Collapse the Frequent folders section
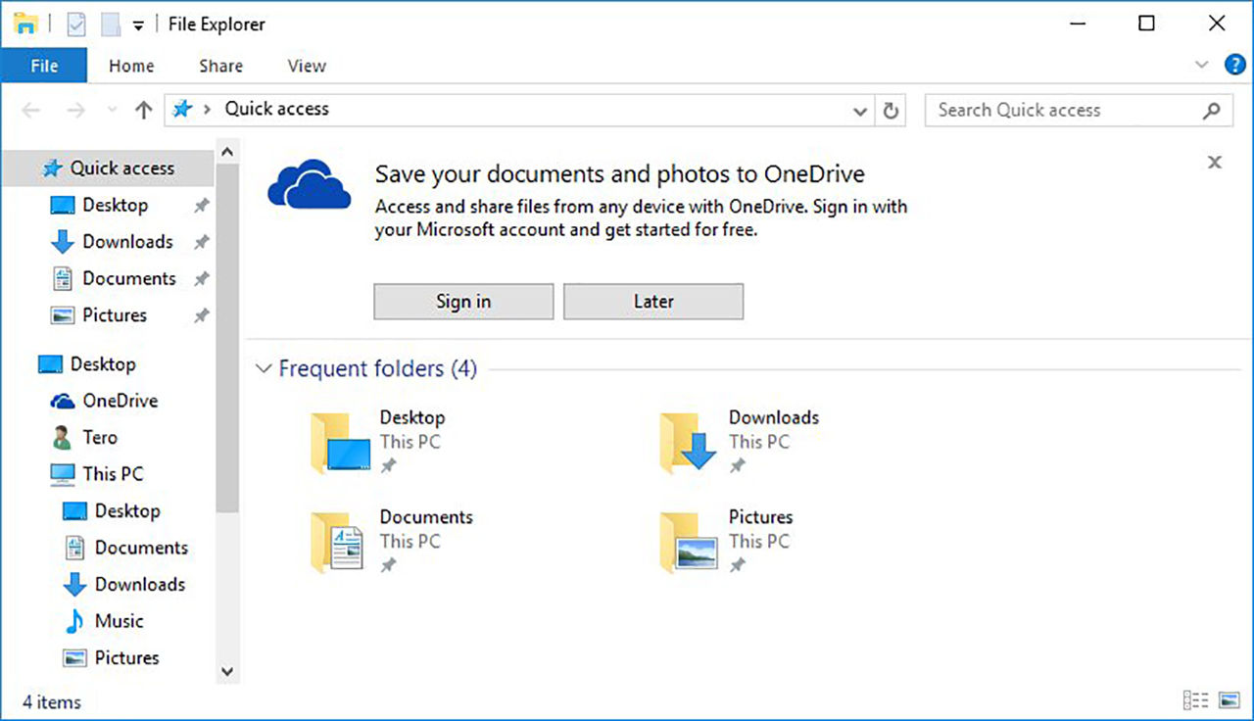Viewport: 1254px width, 721px height. 263,369
